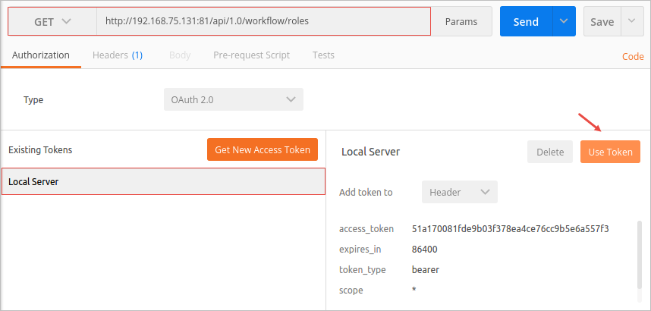Expand the arrow beside Send
The image size is (651, 311).
[x=564, y=22]
